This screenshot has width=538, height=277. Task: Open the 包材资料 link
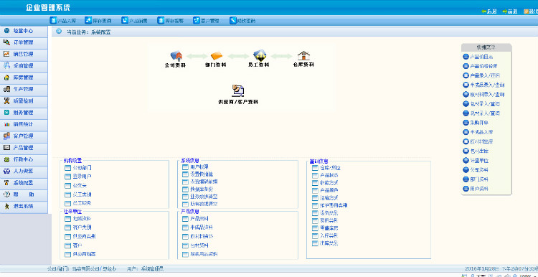[x=199, y=245]
